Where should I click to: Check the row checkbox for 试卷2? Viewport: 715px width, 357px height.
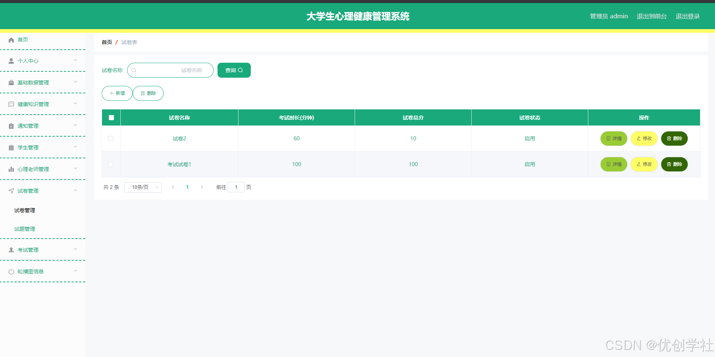[x=111, y=138]
